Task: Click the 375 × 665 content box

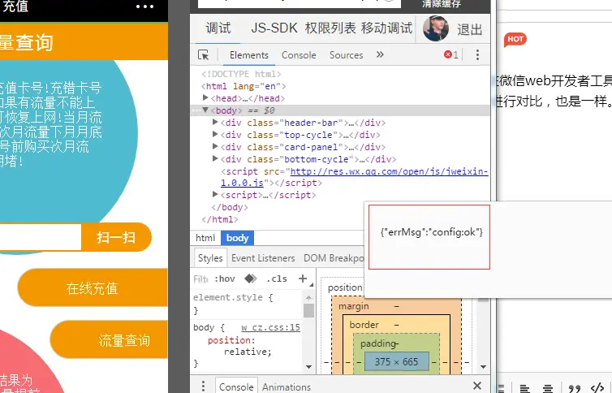Action: click(x=397, y=362)
